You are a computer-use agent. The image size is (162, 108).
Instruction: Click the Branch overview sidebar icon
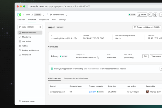tap(20, 33)
